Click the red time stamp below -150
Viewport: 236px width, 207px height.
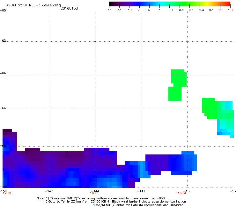pos(7,193)
